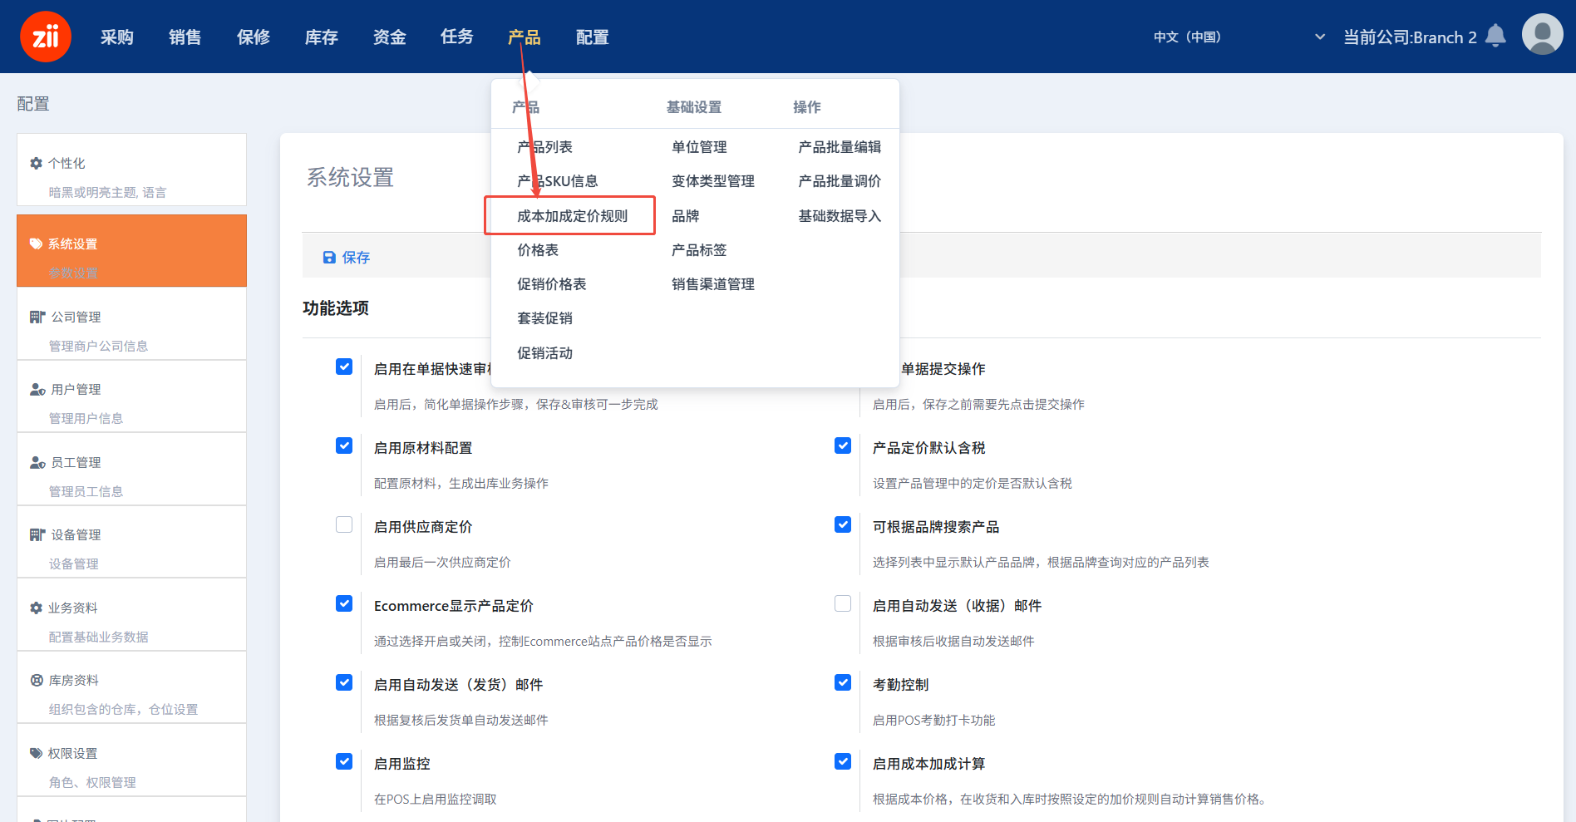The image size is (1576, 822).
Task: Click the user icon beside 用户管理
Action: 37,390
